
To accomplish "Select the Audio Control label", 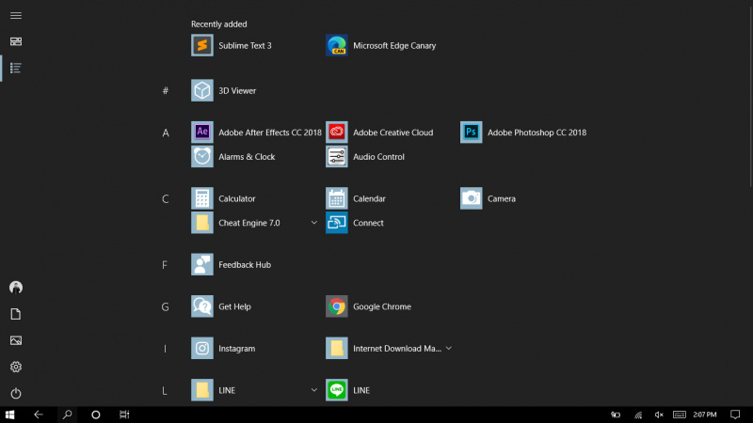I will coord(378,157).
